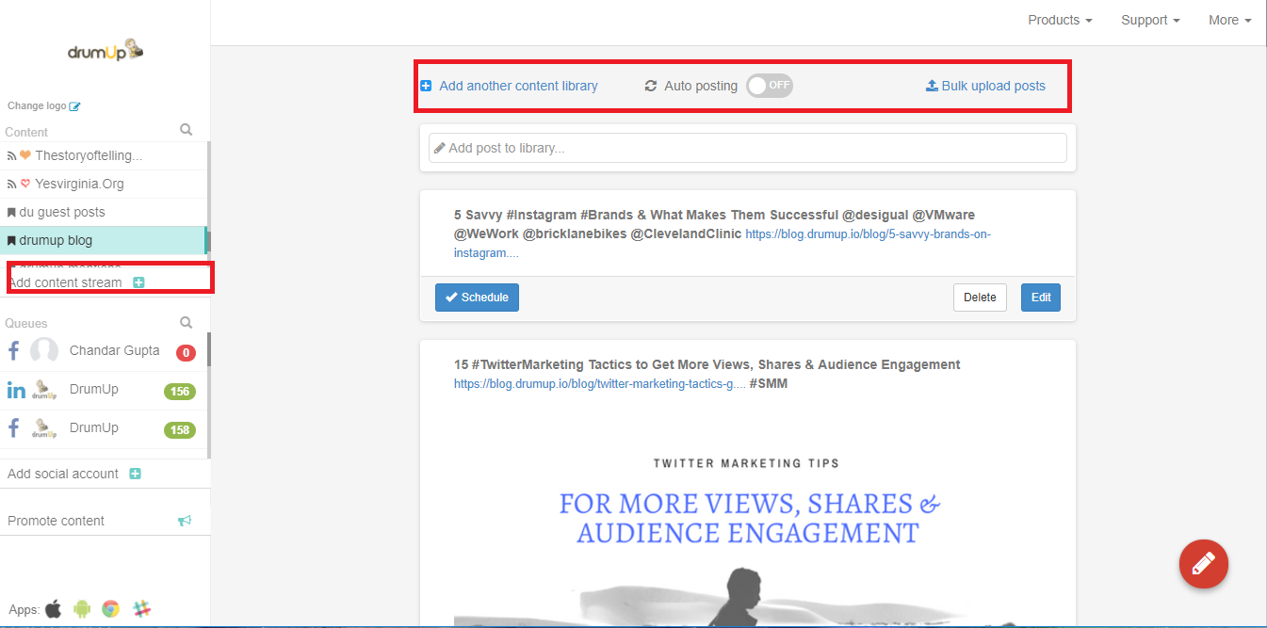
Task: Open the Slack app link
Action: 142,608
